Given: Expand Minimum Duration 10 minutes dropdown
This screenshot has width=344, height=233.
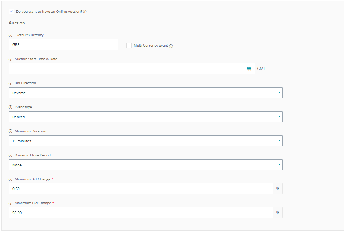Looking at the screenshot, I should pos(145,141).
